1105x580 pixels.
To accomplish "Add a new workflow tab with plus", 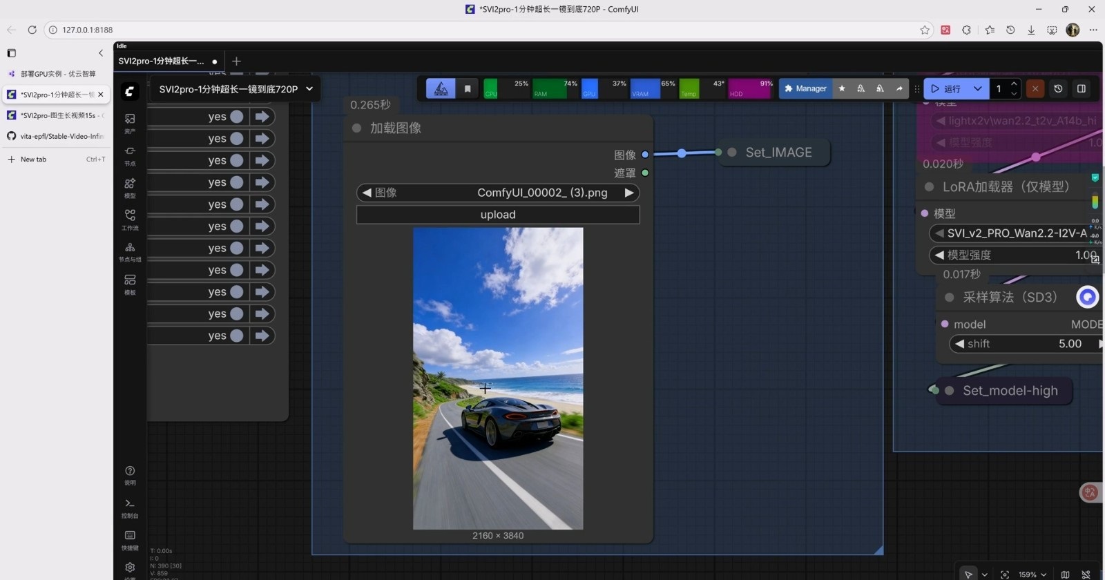I will point(236,61).
